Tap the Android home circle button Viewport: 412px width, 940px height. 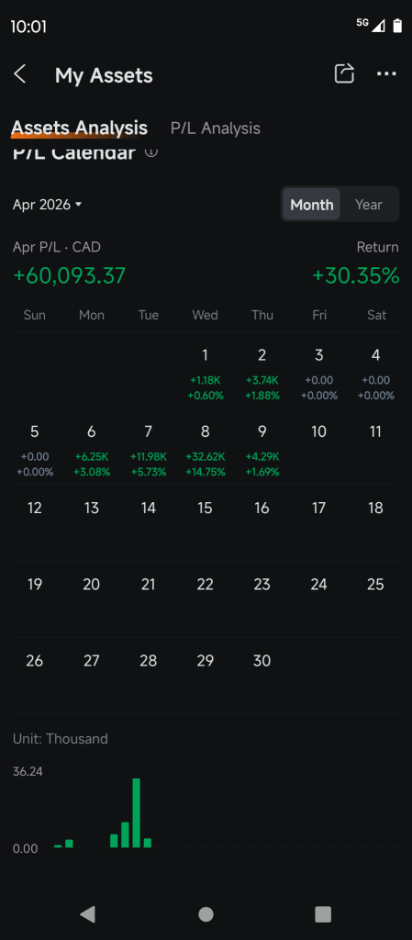tap(206, 913)
